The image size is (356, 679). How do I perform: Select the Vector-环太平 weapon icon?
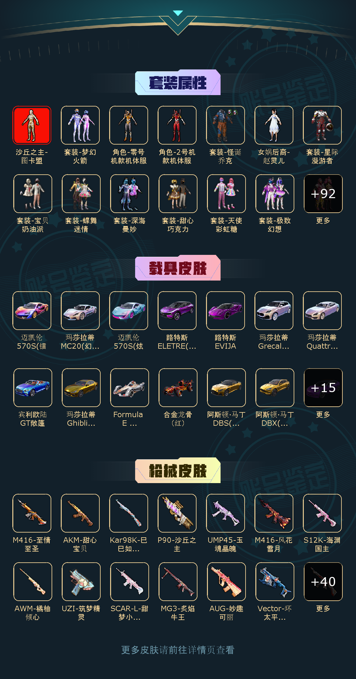point(275,581)
